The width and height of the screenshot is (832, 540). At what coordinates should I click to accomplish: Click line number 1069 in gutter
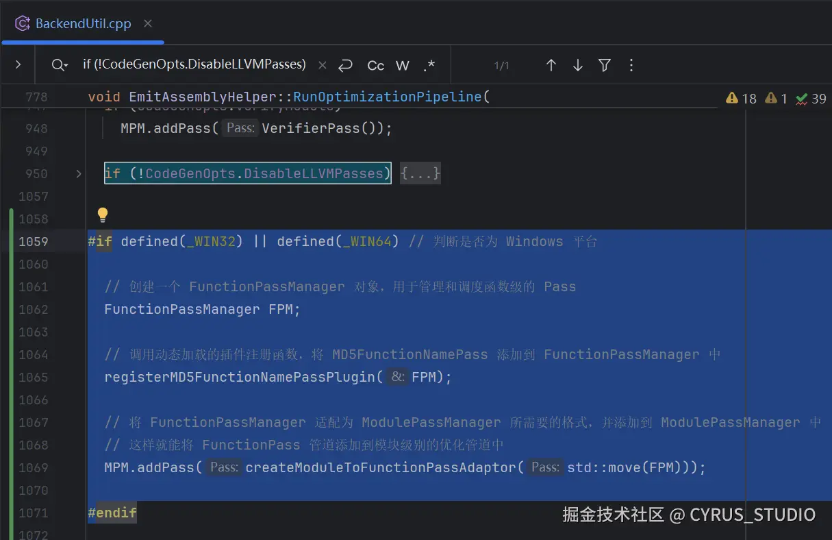(x=33, y=467)
